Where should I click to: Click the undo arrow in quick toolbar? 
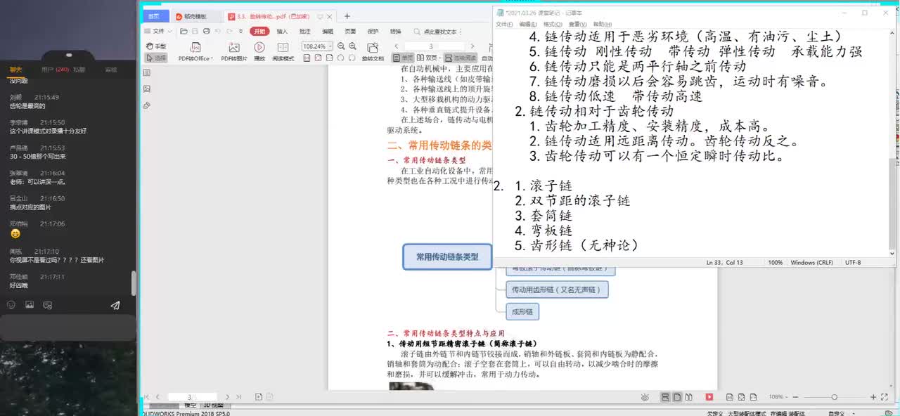(x=218, y=32)
